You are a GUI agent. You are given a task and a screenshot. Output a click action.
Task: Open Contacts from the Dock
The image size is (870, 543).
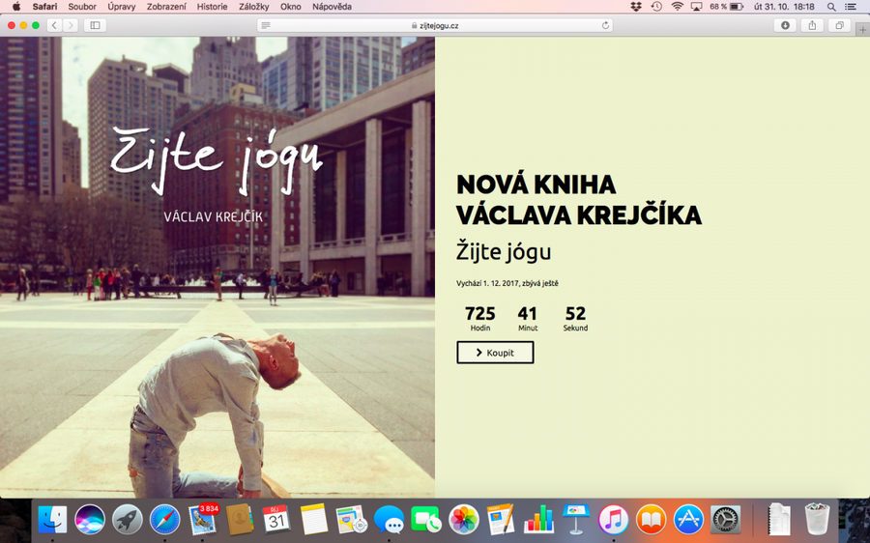tap(239, 520)
